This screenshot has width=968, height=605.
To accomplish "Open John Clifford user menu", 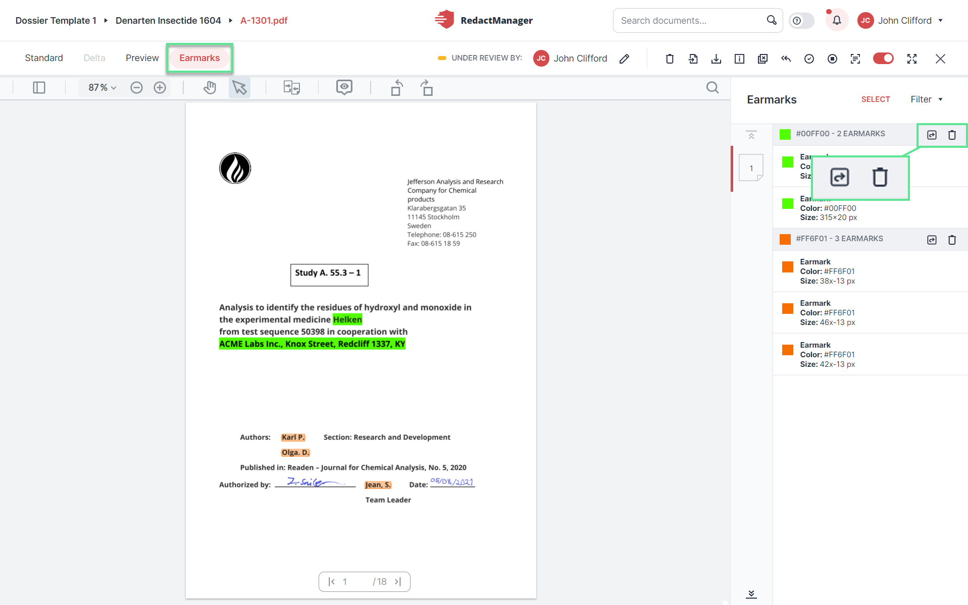I will [900, 21].
